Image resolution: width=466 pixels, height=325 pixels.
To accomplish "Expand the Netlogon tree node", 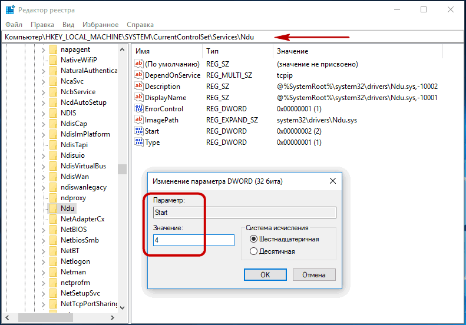I will click(x=44, y=262).
